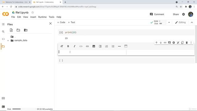Open the terminal icon at sidebar bottom
Viewport: 197px width, 111px height.
3,107
